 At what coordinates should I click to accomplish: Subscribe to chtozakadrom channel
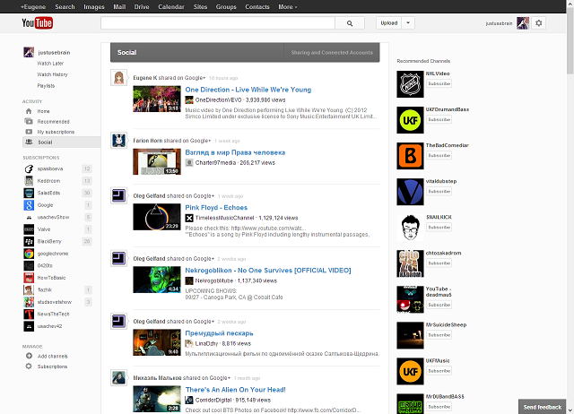[x=439, y=263]
